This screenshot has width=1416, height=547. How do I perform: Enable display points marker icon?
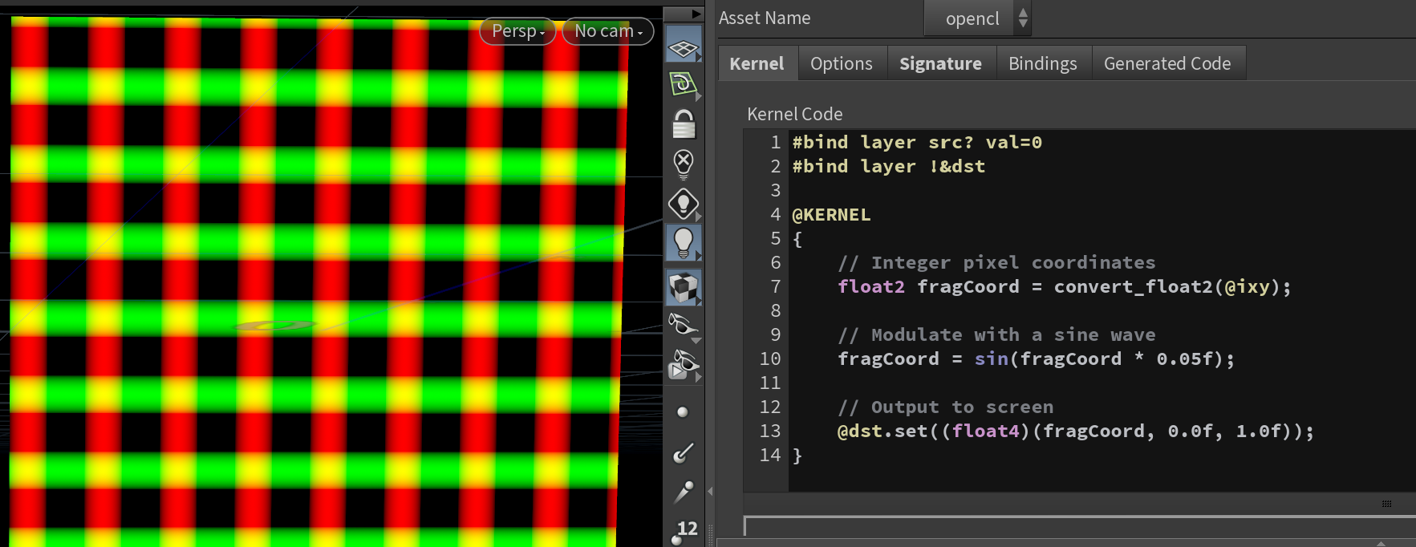[683, 412]
